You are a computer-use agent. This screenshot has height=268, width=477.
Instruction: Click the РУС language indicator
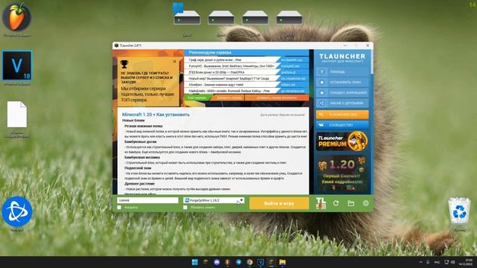point(437,262)
